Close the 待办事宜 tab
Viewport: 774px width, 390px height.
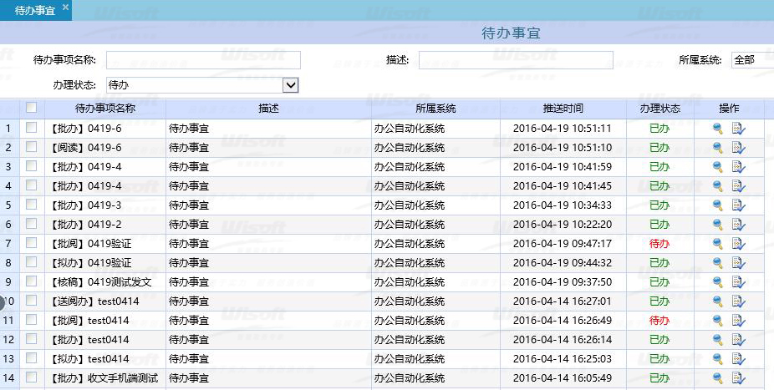(66, 7)
